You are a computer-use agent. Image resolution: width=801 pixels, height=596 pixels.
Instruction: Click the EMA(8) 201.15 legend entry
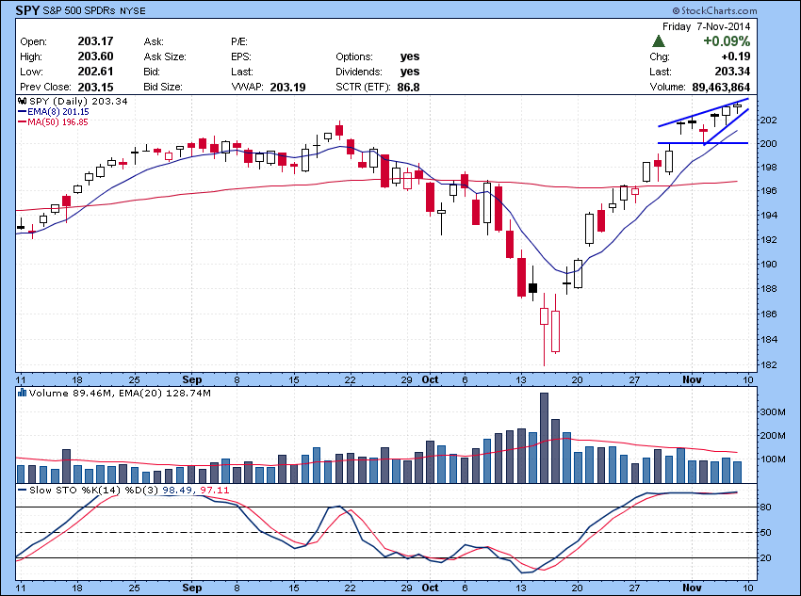click(x=53, y=112)
